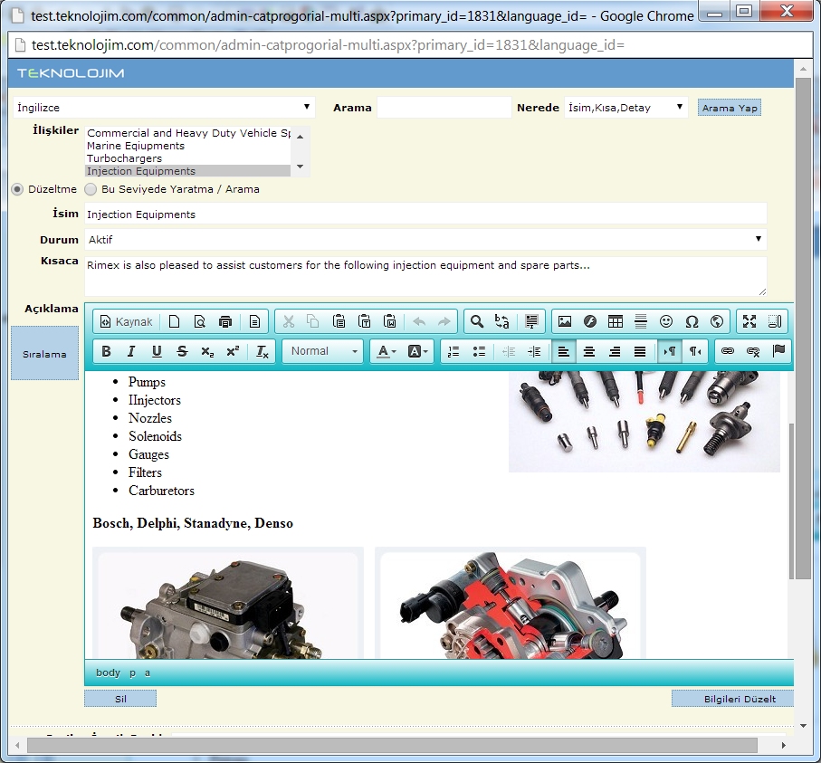821x763 pixels.
Task: Open the Find magnifier tool
Action: (476, 321)
